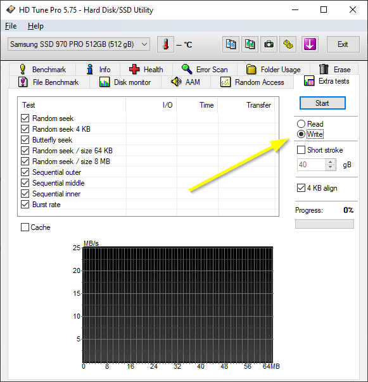
Task: Click the Test column header
Action: pyautogui.click(x=72, y=105)
